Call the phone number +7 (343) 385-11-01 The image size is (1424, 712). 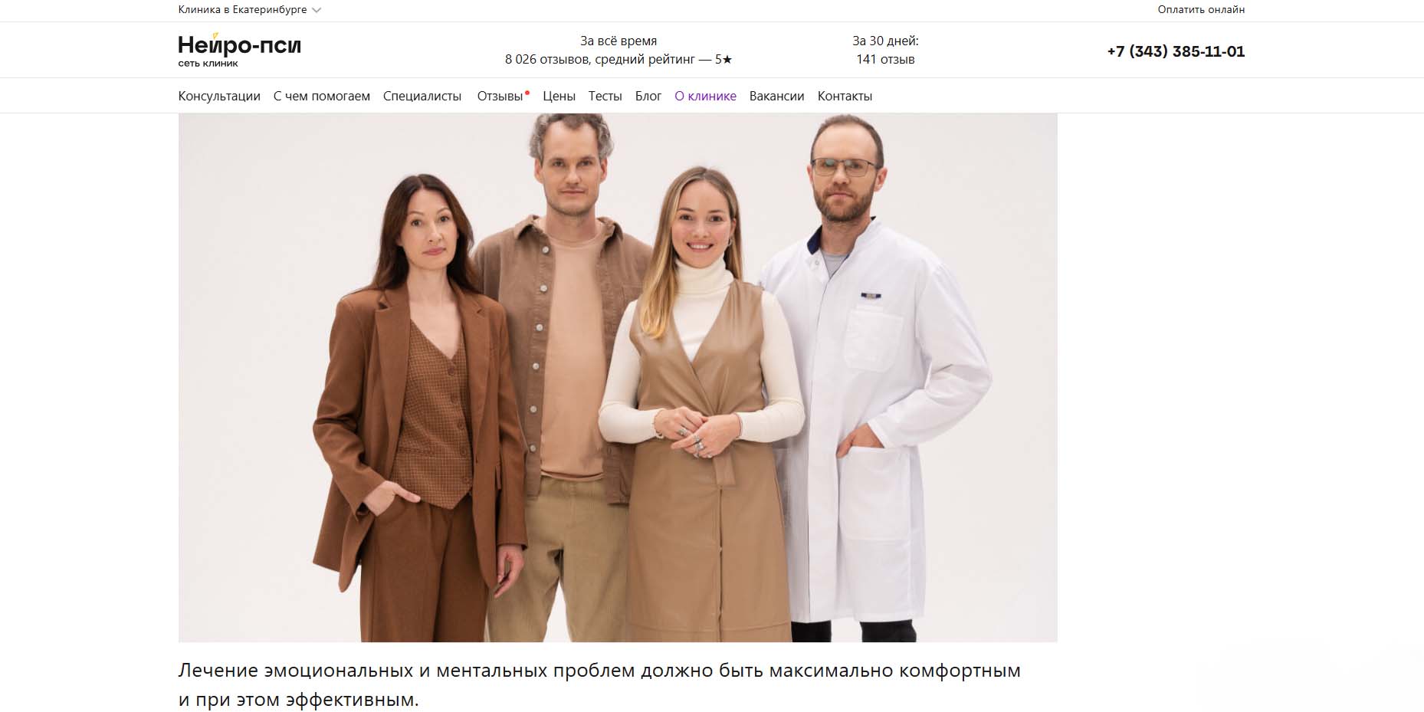coord(1176,51)
